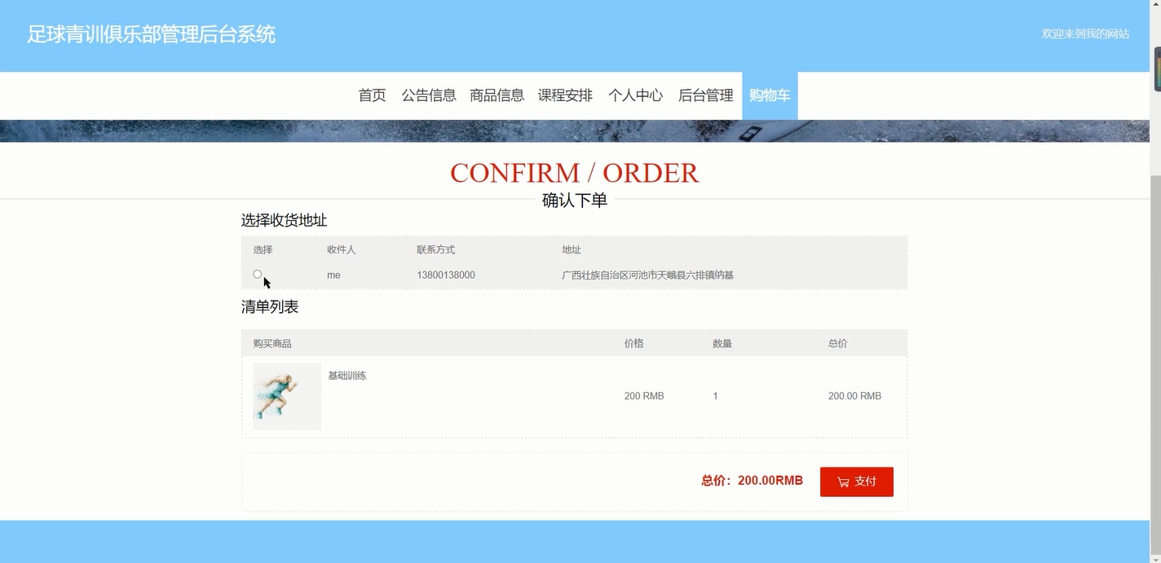Open the 首页 navigation item
The width and height of the screenshot is (1161, 563).
pyautogui.click(x=373, y=95)
